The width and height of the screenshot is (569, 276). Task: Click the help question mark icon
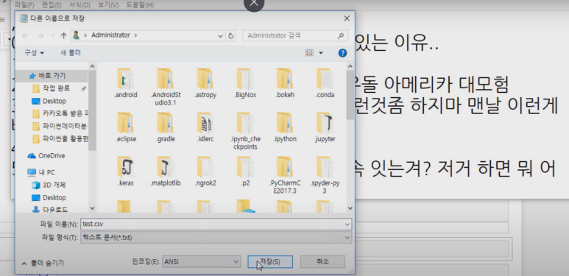click(x=342, y=53)
